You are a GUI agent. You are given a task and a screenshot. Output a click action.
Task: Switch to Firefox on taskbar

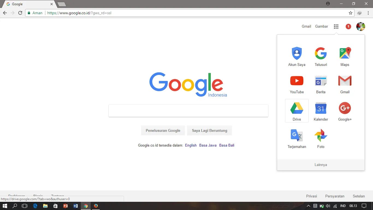[x=96, y=206]
